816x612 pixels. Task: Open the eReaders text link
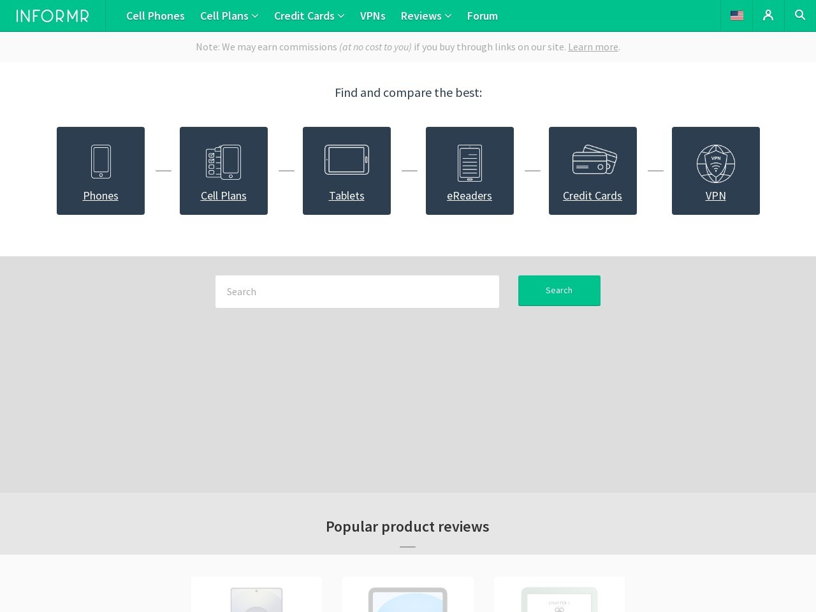469,196
